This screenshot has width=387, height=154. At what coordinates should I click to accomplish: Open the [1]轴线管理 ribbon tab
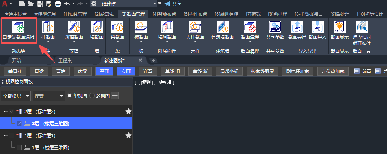tap(75, 14)
